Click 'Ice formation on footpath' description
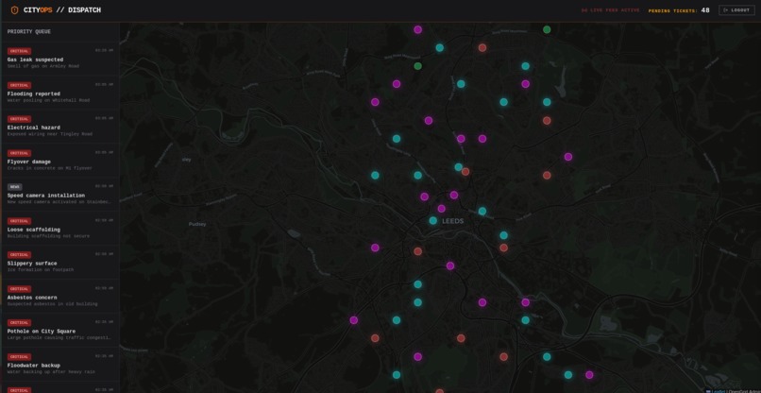 click(x=41, y=269)
